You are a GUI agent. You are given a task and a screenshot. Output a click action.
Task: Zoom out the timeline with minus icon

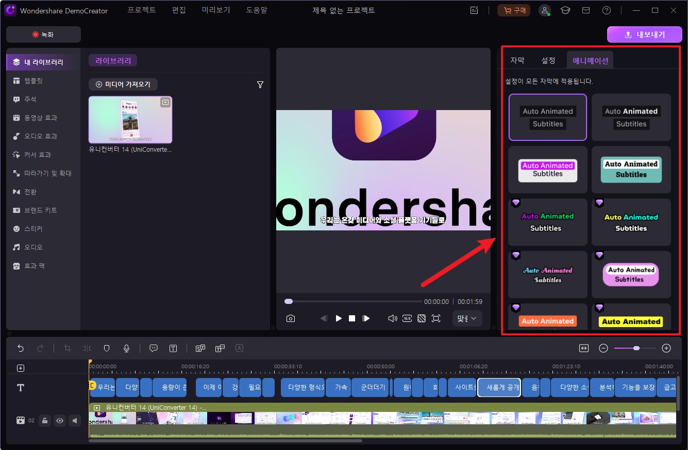tap(603, 348)
